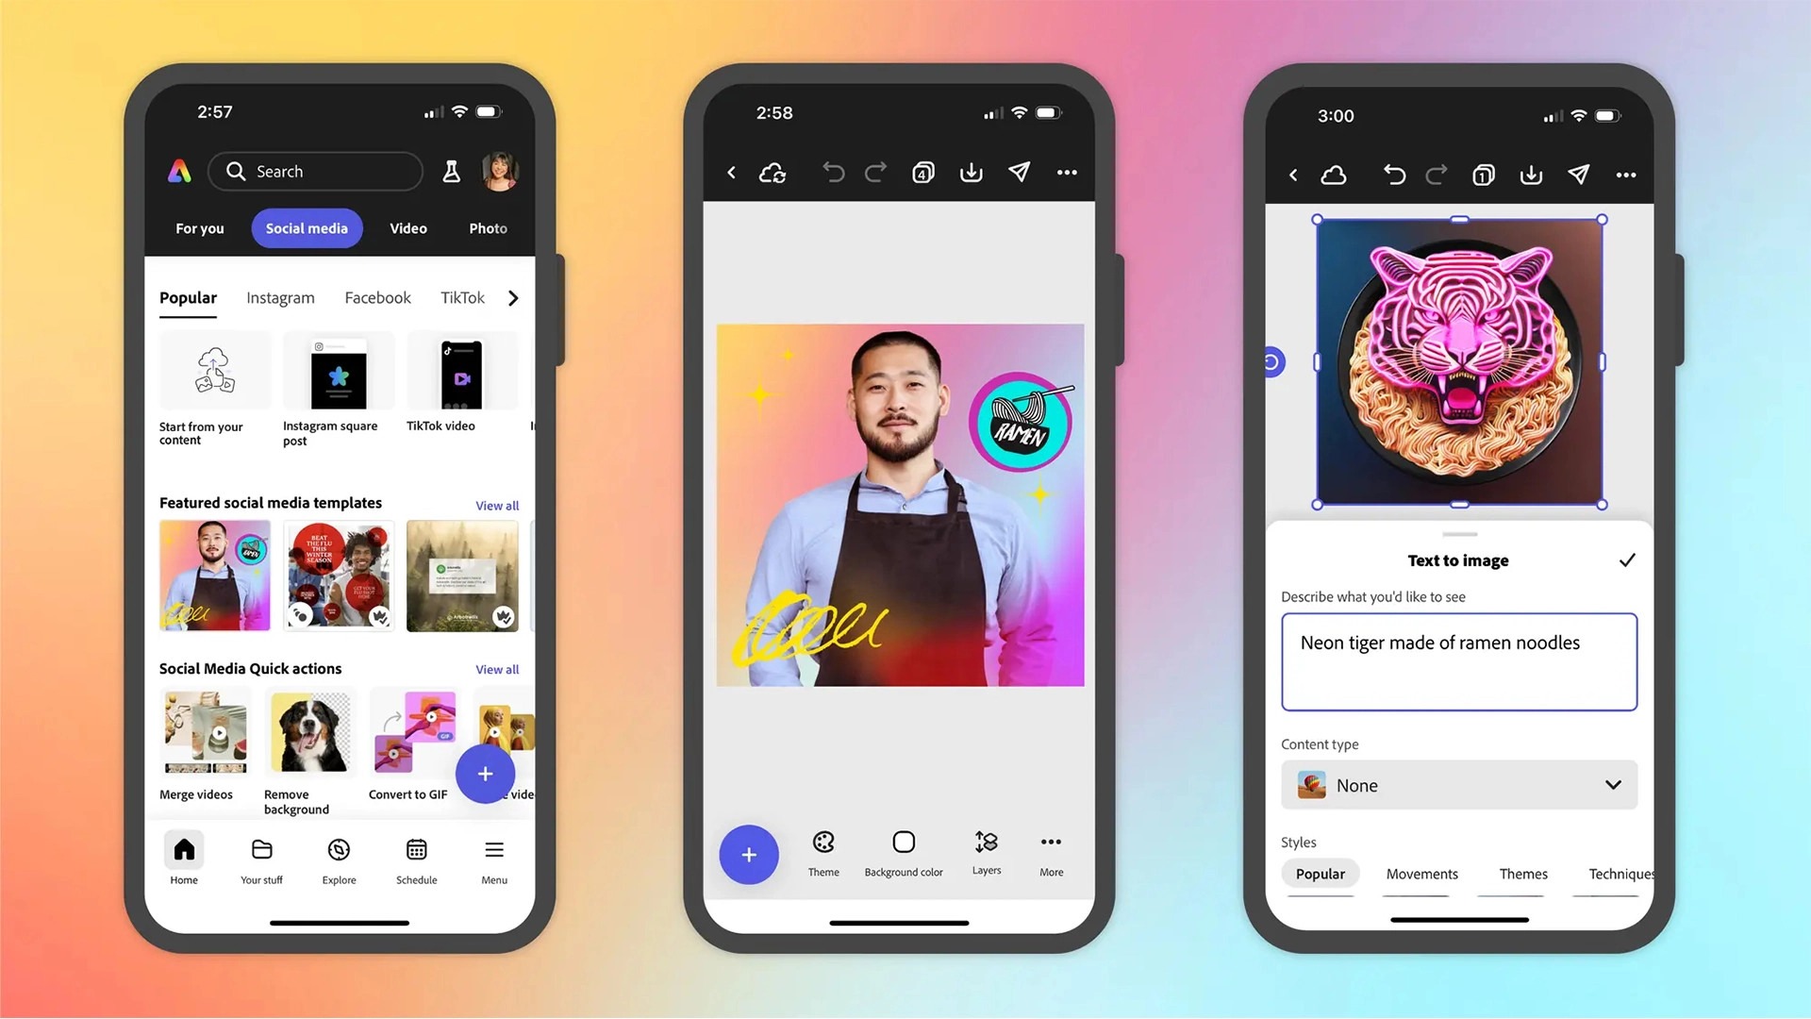Click text-to-image prompt input field

click(1459, 660)
